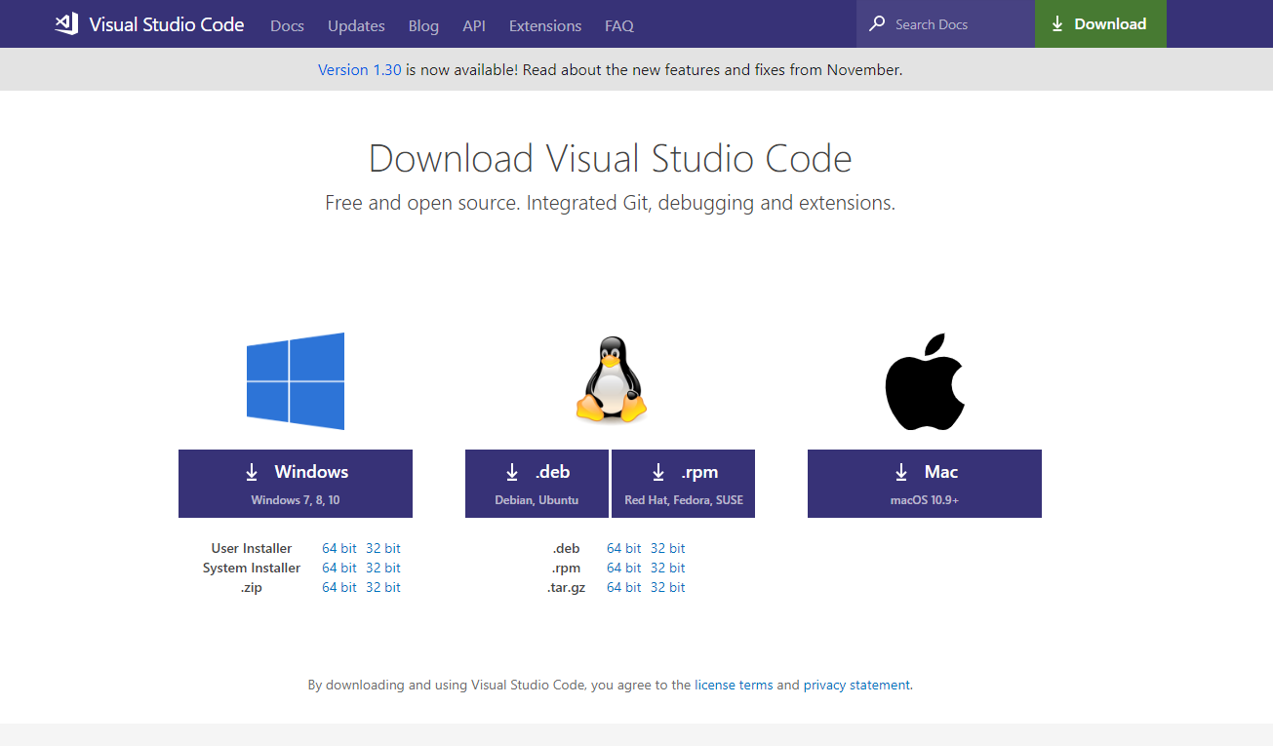The width and height of the screenshot is (1273, 746).
Task: Select User Installer 32 bit link
Action: pyautogui.click(x=383, y=548)
